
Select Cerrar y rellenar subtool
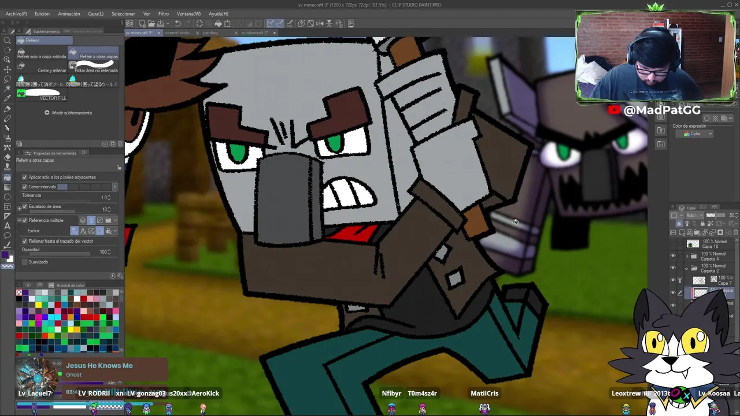point(42,68)
